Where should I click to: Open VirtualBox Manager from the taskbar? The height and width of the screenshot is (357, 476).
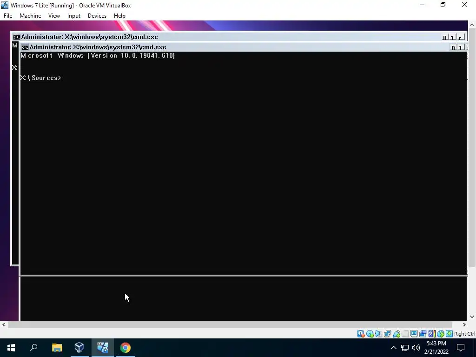pos(79,348)
